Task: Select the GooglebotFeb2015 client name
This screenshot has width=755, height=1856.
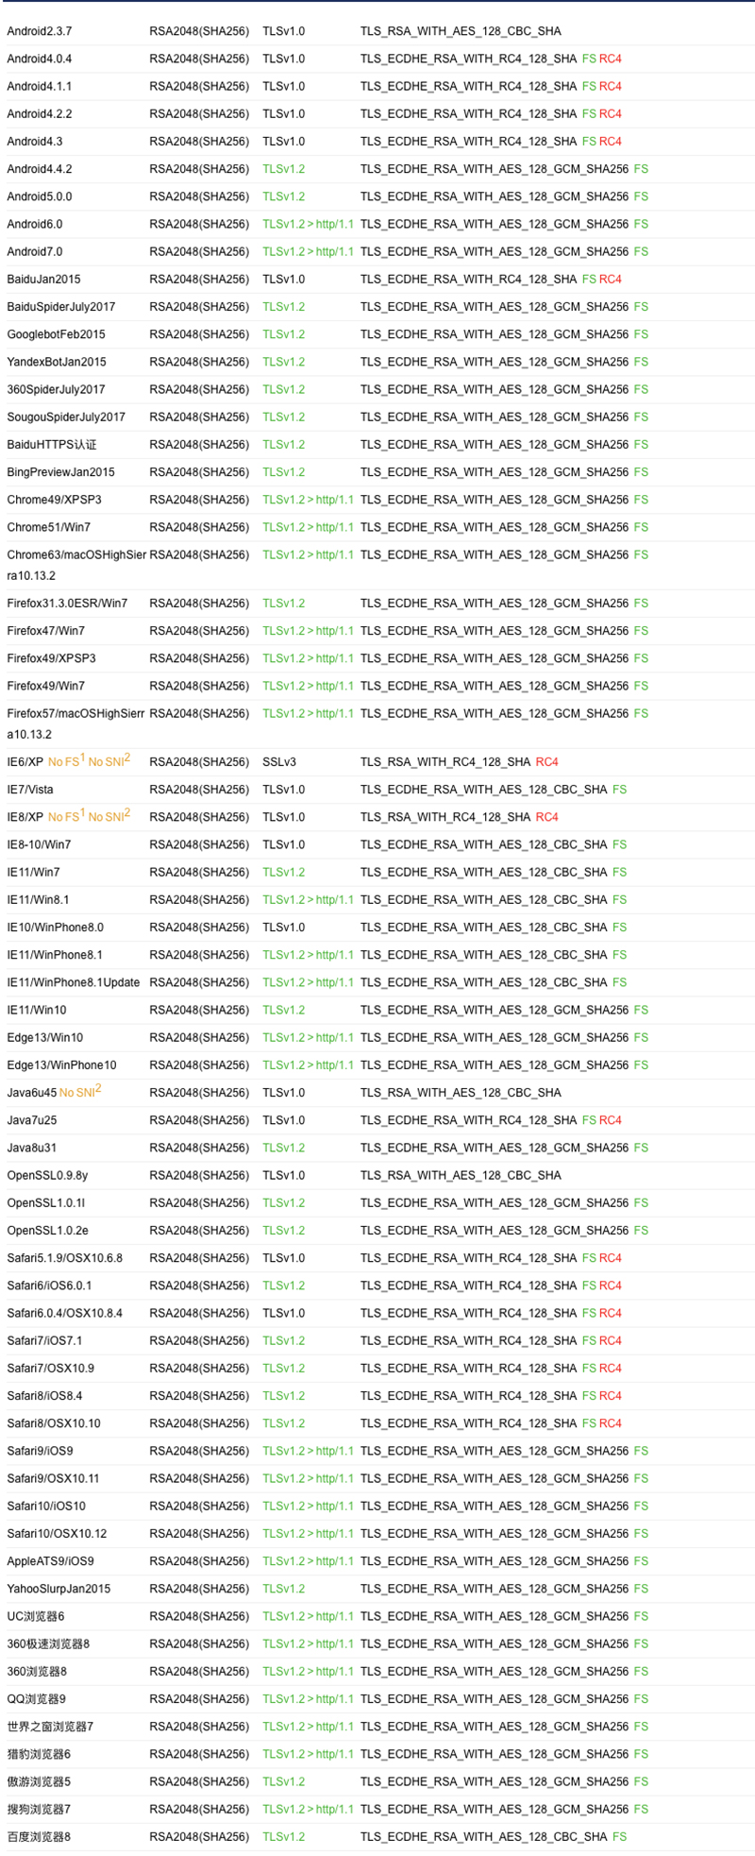Action: (x=56, y=334)
